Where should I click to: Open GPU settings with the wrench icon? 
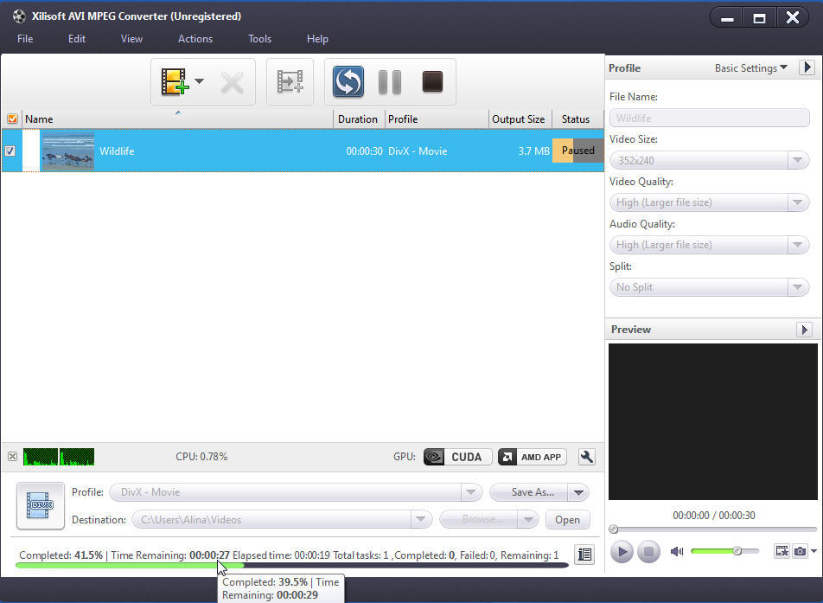pyautogui.click(x=587, y=456)
